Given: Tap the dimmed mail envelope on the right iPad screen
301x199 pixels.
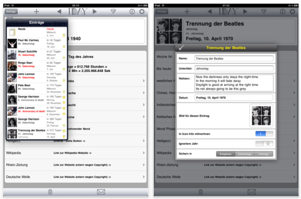Looking at the screenshot, I should (252, 191).
